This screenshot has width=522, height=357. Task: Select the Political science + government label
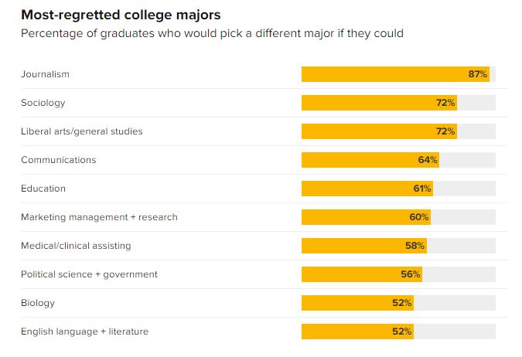[89, 274]
